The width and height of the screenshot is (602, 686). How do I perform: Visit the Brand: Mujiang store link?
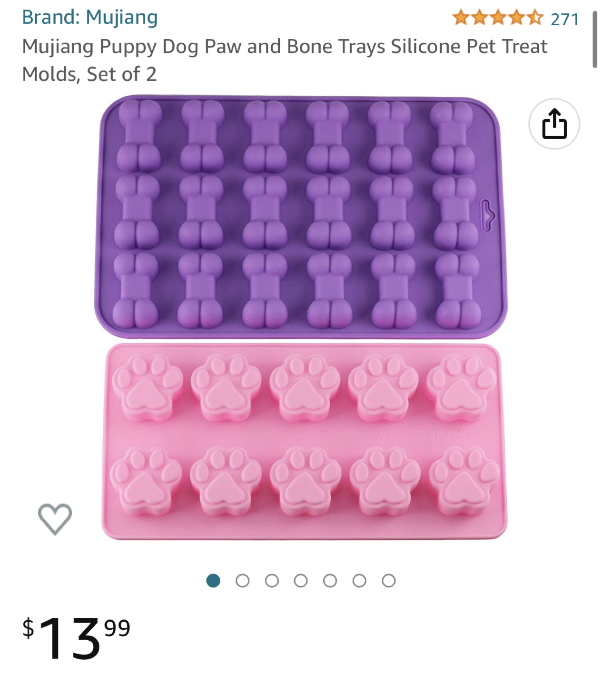[x=90, y=17]
